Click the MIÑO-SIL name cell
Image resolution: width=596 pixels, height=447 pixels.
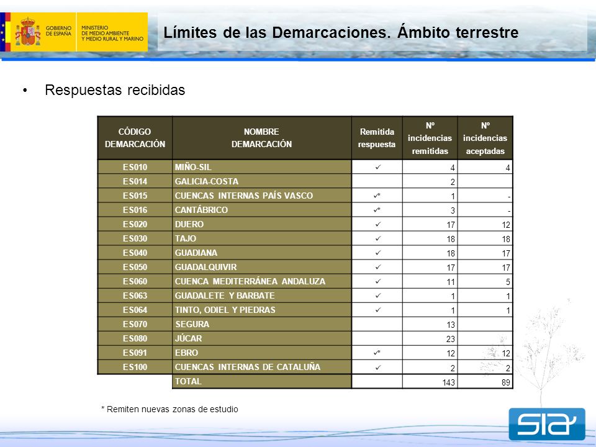[262, 167]
